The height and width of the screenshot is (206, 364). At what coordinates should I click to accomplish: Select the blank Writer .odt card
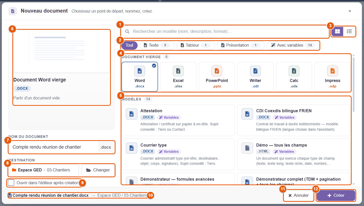(255, 77)
